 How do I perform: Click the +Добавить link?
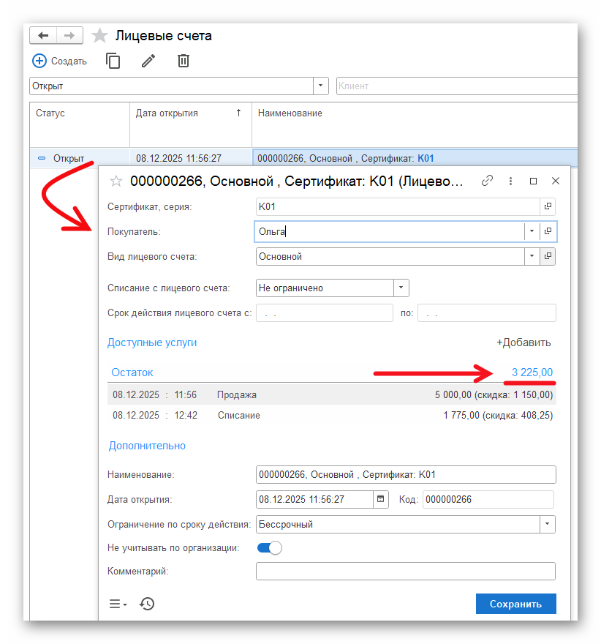click(x=523, y=342)
